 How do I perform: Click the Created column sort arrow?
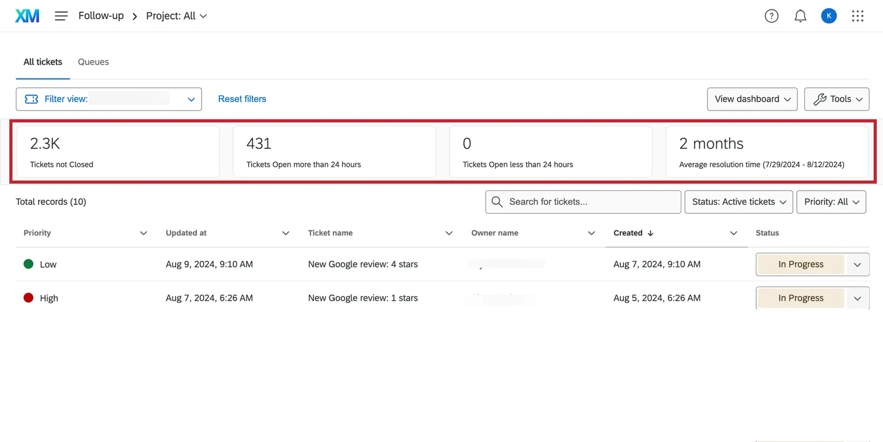coord(650,233)
